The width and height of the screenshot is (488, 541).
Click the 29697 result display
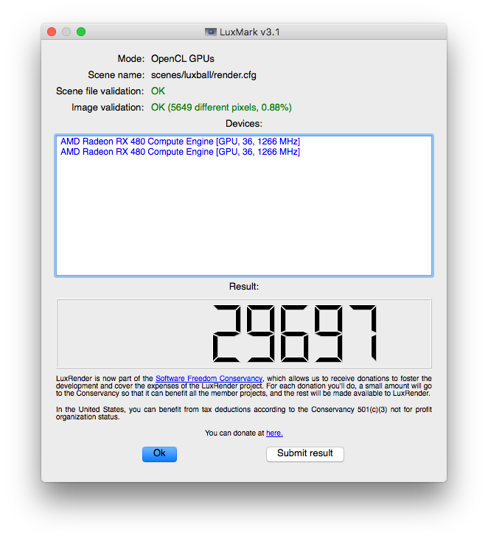point(244,333)
